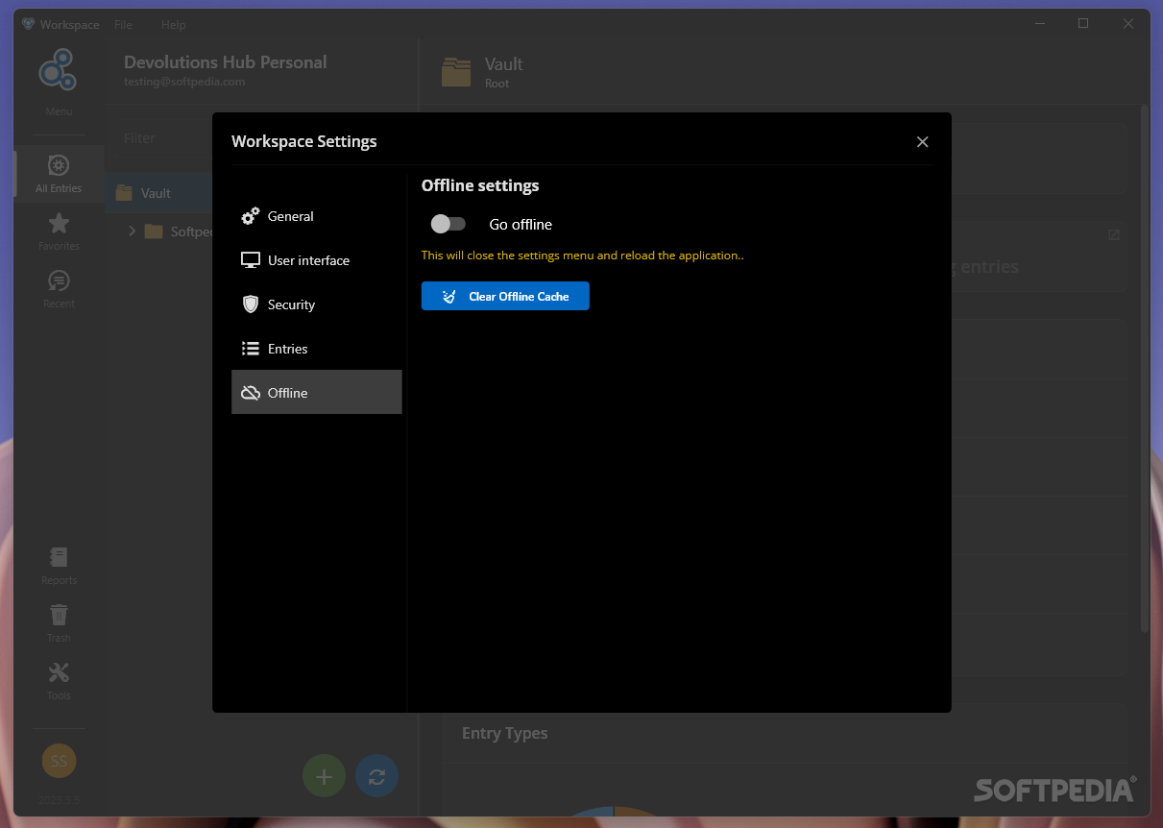Select the Vault tree item
This screenshot has width=1163, height=828.
tap(159, 193)
